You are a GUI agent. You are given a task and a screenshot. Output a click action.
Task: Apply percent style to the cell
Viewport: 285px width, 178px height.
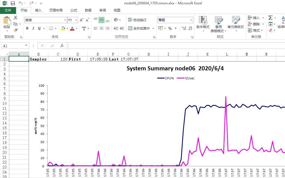(170, 28)
